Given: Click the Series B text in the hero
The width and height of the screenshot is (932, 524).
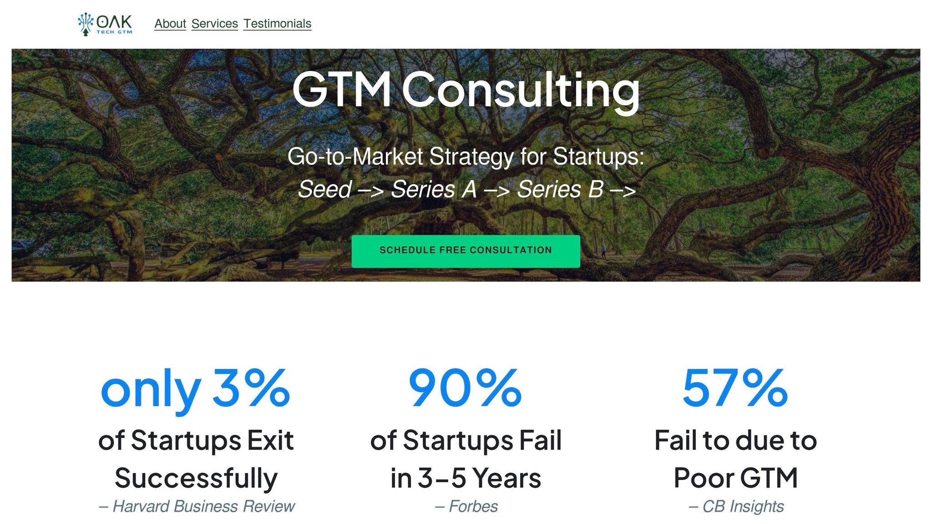Looking at the screenshot, I should [x=560, y=189].
